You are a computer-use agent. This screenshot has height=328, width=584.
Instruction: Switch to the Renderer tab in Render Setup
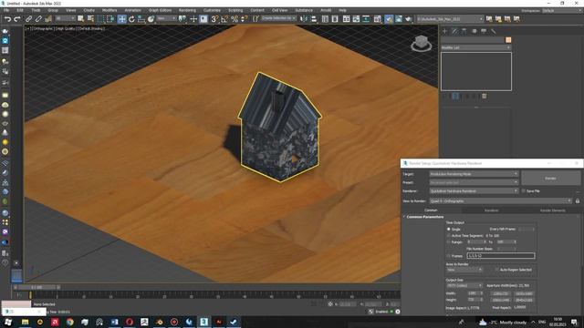tap(491, 210)
